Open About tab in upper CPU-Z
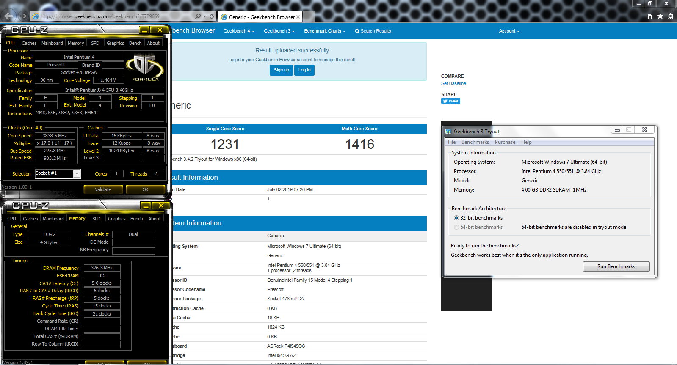The width and height of the screenshot is (677, 365). (153, 43)
